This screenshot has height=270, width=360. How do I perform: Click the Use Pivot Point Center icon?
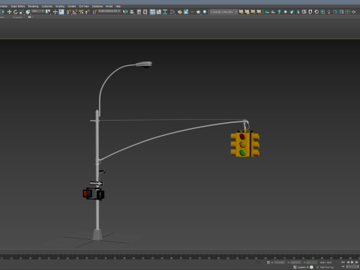coord(48,12)
